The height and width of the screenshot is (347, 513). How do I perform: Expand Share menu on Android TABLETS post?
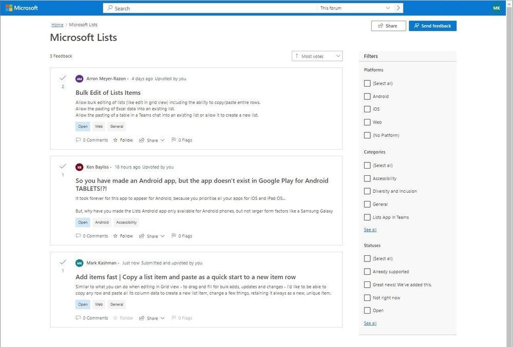(152, 236)
